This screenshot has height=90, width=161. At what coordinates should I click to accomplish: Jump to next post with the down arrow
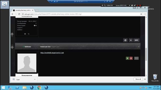click(12, 47)
